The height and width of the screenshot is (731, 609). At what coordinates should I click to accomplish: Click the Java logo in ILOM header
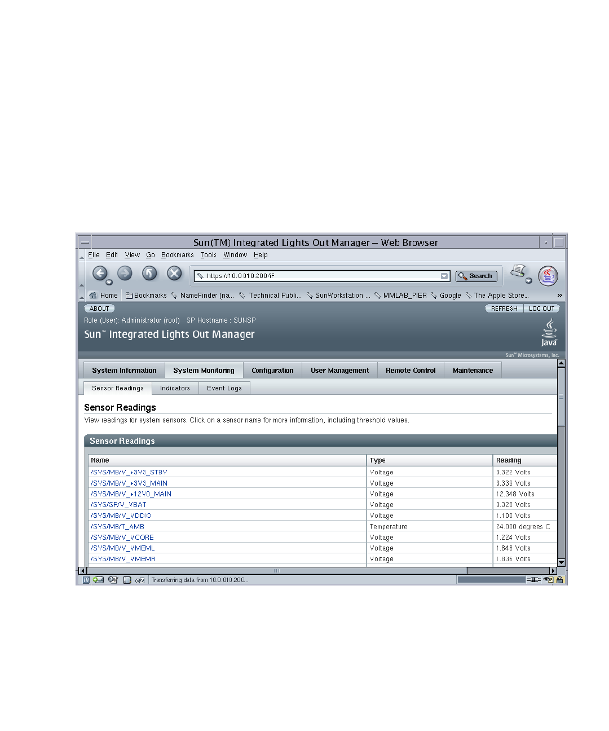click(549, 333)
